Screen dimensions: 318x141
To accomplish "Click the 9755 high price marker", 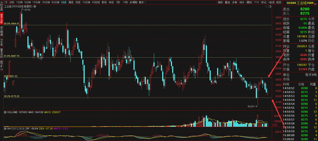I will pos(27,10).
